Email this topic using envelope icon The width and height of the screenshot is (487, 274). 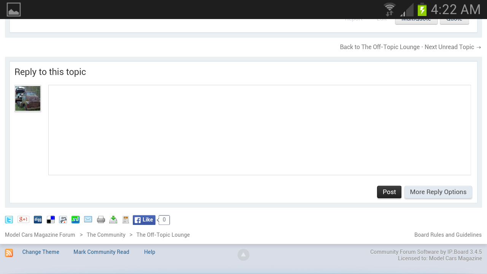[88, 220]
